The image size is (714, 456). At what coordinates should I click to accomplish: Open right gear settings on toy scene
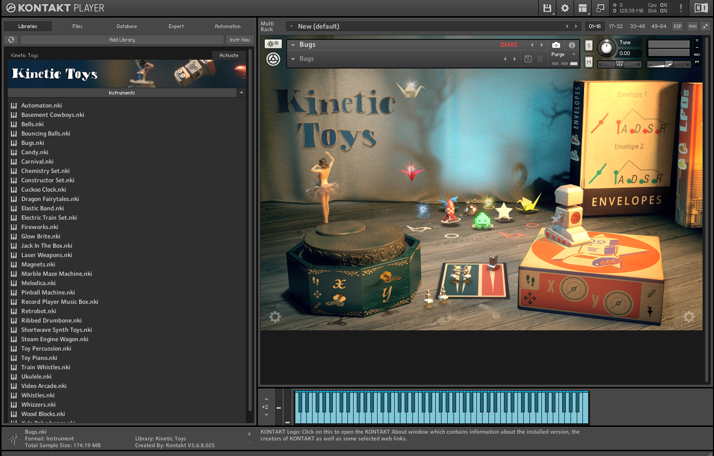[689, 317]
